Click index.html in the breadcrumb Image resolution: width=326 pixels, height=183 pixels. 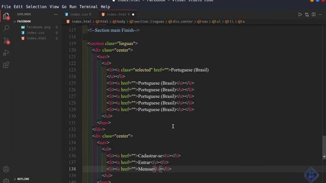[81, 21]
